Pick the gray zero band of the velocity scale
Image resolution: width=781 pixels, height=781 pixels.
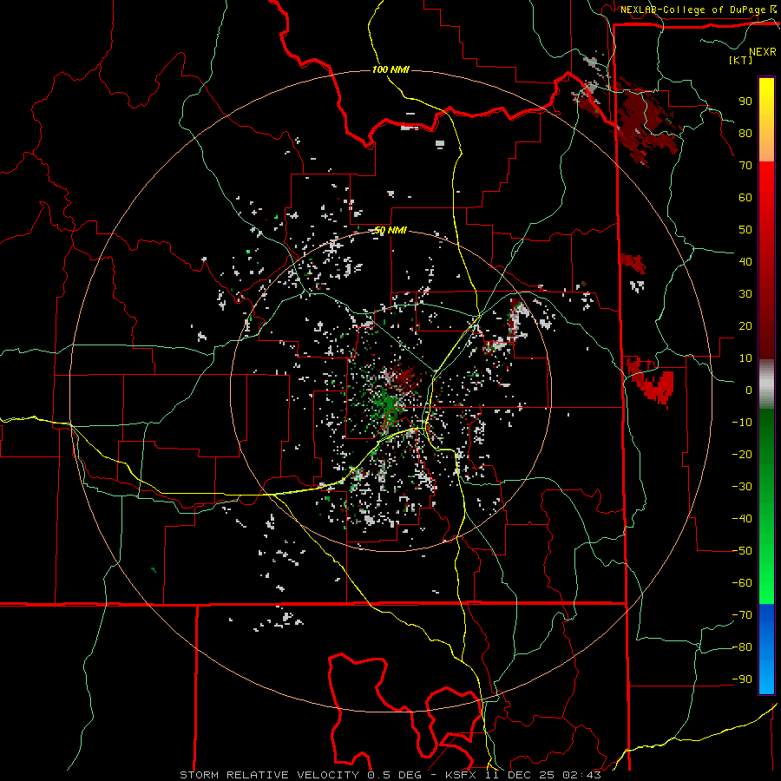point(766,384)
